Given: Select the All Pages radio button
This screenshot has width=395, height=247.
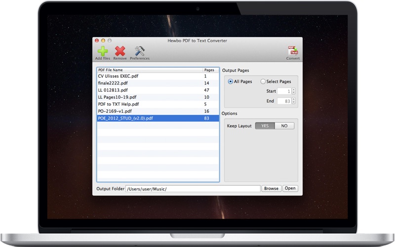Looking at the screenshot, I should pos(230,82).
